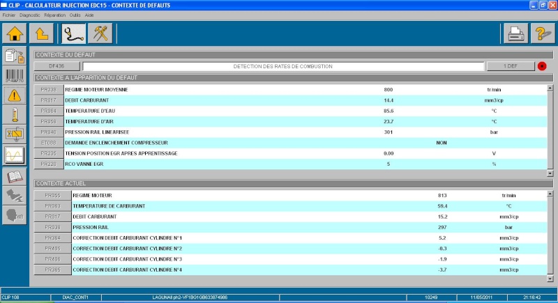Click the 813 engine speed value
The height and width of the screenshot is (303, 558).
tap(442, 195)
